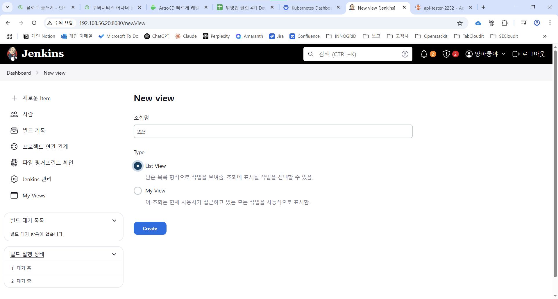Click the 프로젝트 연관 관계 icon

(x=14, y=147)
